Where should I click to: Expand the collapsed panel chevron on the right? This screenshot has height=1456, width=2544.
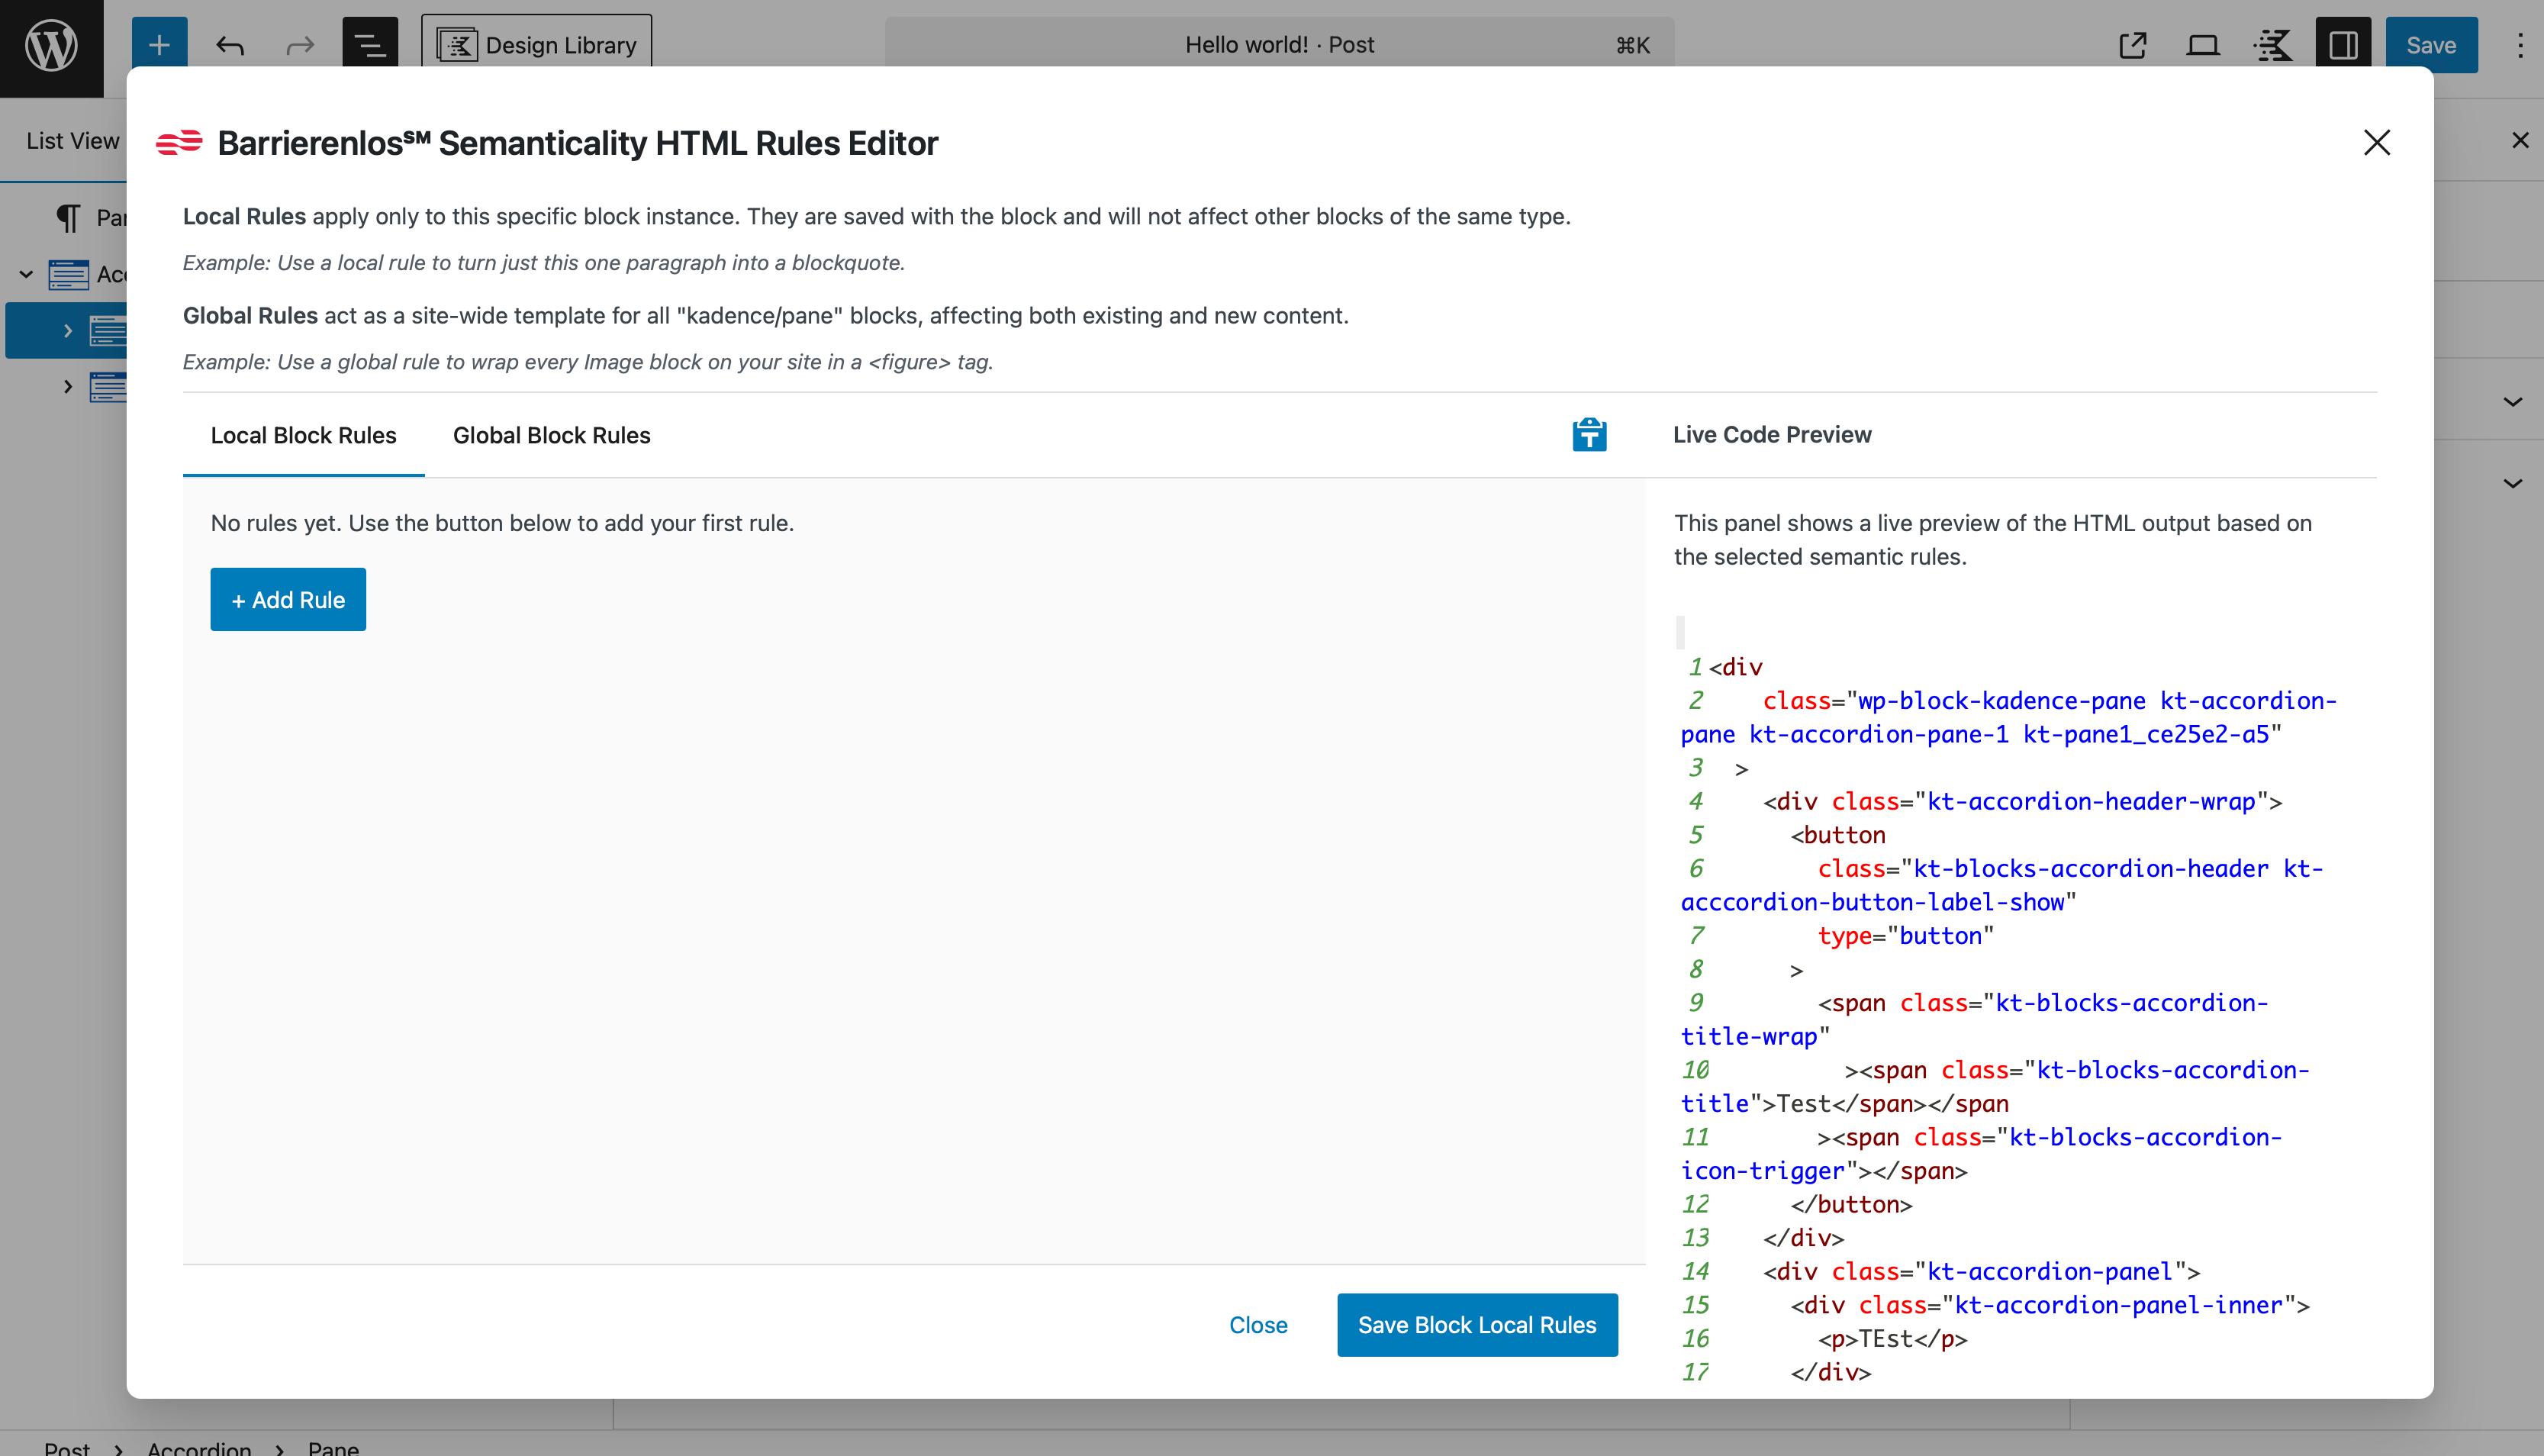point(2512,402)
